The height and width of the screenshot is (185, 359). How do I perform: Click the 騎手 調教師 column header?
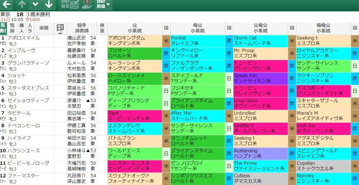click(82, 29)
